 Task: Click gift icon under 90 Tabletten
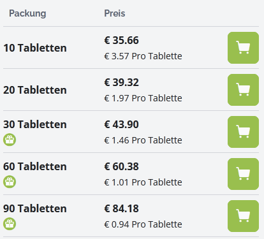10,224
